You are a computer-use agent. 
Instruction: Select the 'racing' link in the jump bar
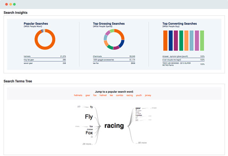point(129,95)
